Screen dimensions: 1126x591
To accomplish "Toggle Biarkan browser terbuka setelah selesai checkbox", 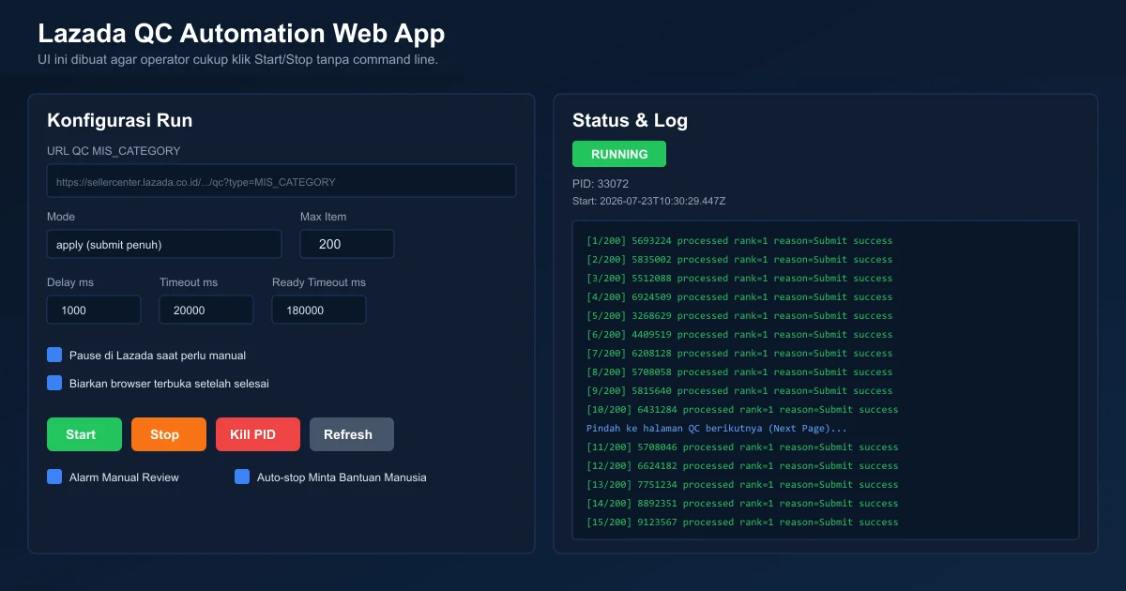I will pyautogui.click(x=54, y=383).
